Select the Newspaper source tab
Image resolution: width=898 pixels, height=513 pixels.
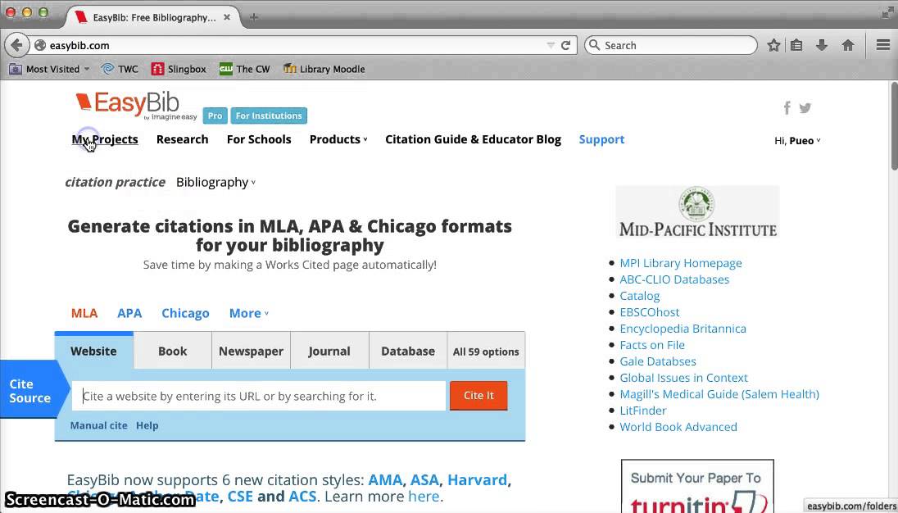click(251, 351)
